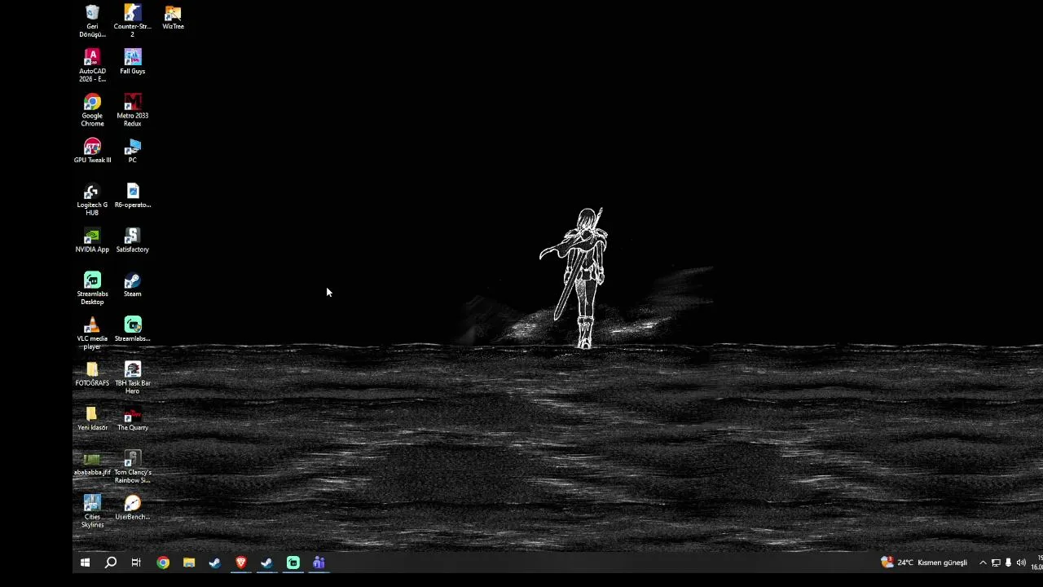Select the abababba.jfif image file
This screenshot has height=587, width=1043.
pyautogui.click(x=92, y=464)
